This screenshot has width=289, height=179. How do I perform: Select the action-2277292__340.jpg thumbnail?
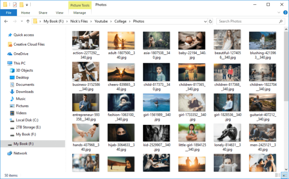tap(86, 40)
